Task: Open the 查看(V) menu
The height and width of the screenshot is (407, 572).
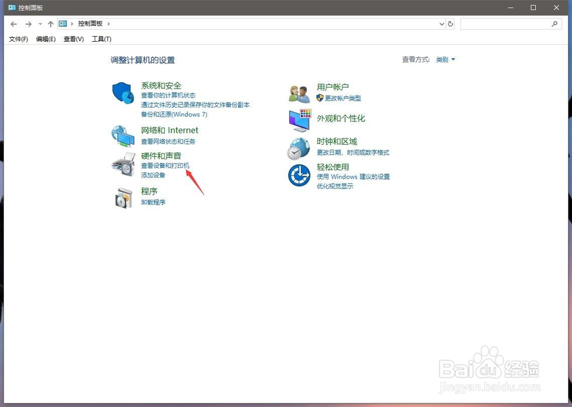Action: tap(73, 39)
